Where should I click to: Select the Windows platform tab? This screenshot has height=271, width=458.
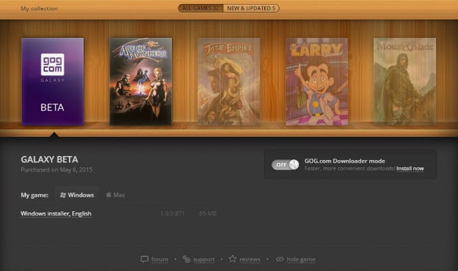pyautogui.click(x=77, y=195)
